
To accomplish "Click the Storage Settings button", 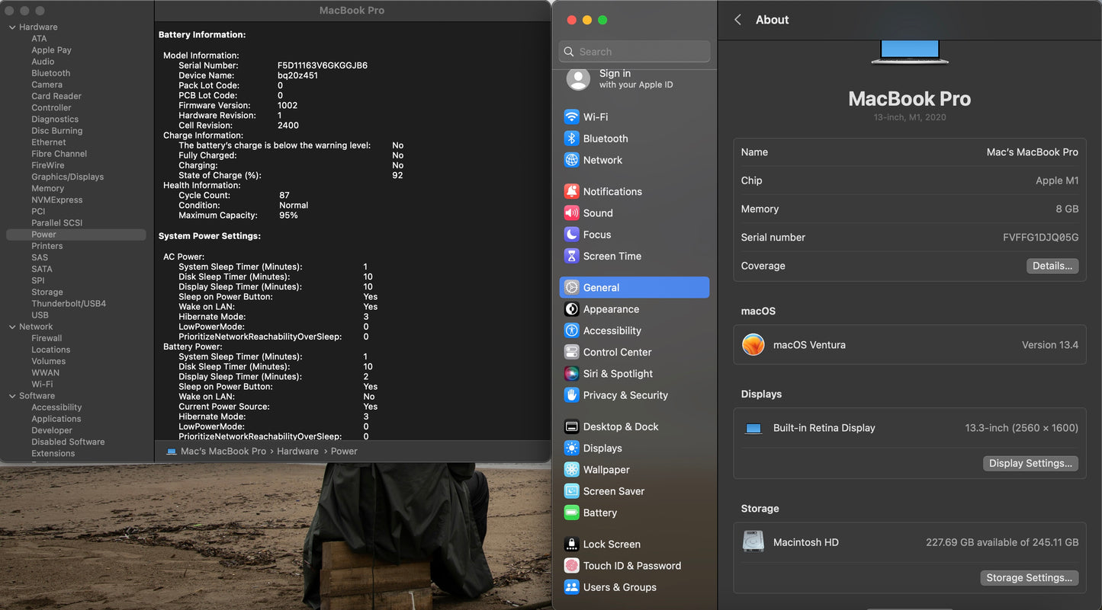I will (x=1029, y=578).
